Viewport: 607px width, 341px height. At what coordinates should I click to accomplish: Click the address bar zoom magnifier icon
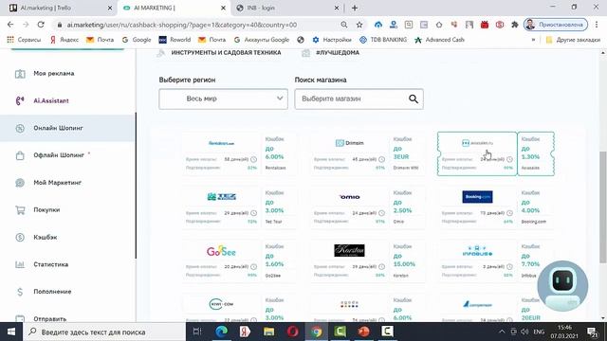343,25
